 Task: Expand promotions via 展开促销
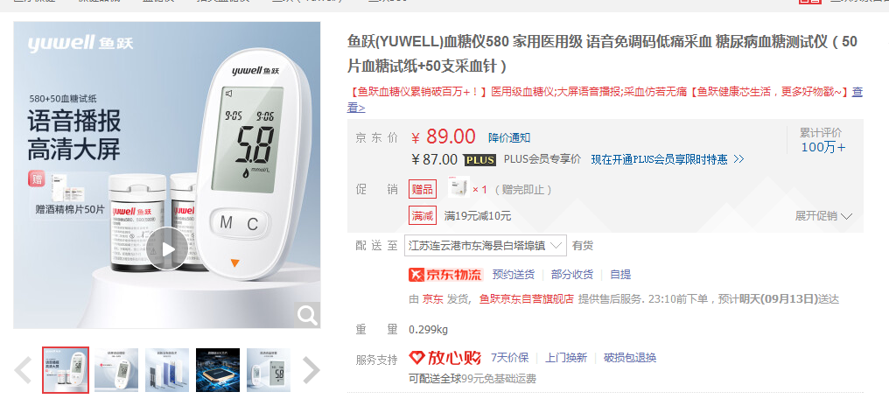(823, 216)
